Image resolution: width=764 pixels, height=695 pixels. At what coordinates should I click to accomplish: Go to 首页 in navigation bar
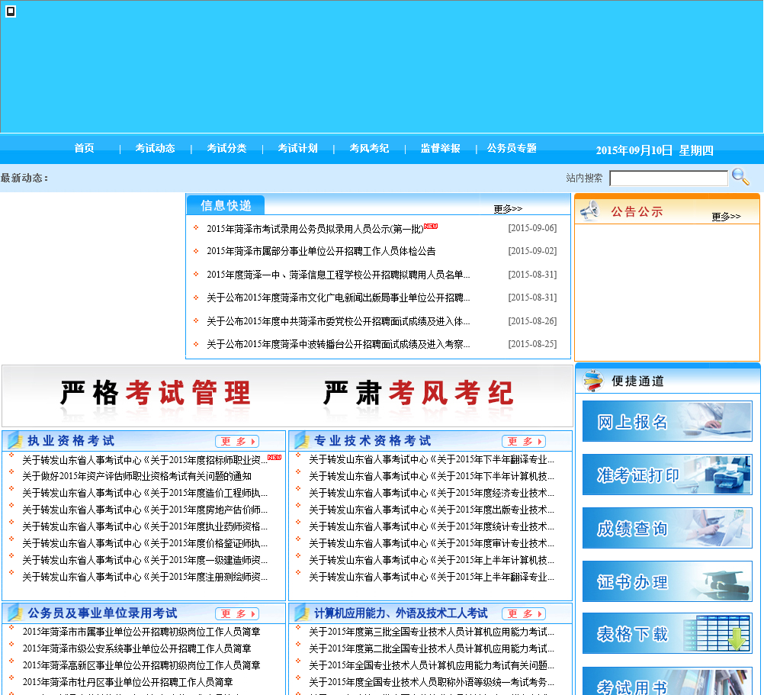pos(85,148)
